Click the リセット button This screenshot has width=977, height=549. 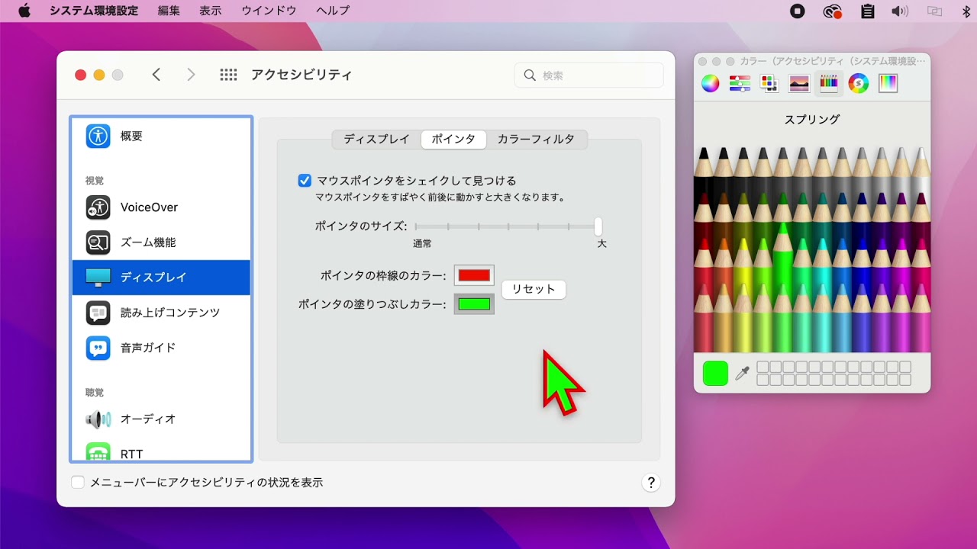click(534, 289)
